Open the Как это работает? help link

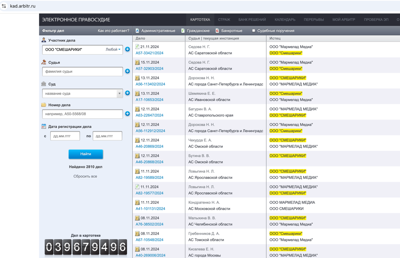[113, 31]
